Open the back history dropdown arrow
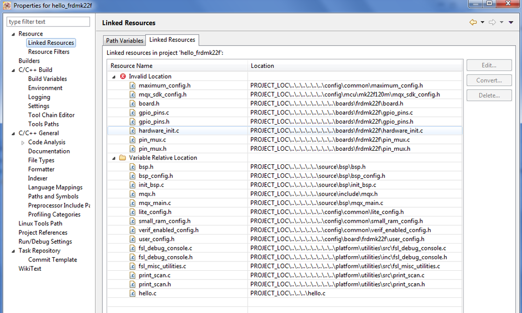The image size is (522, 313). [x=482, y=22]
